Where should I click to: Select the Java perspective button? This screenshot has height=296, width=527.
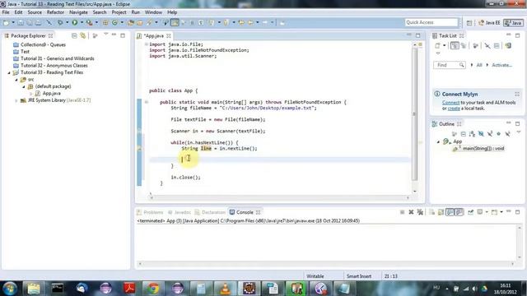(513, 23)
